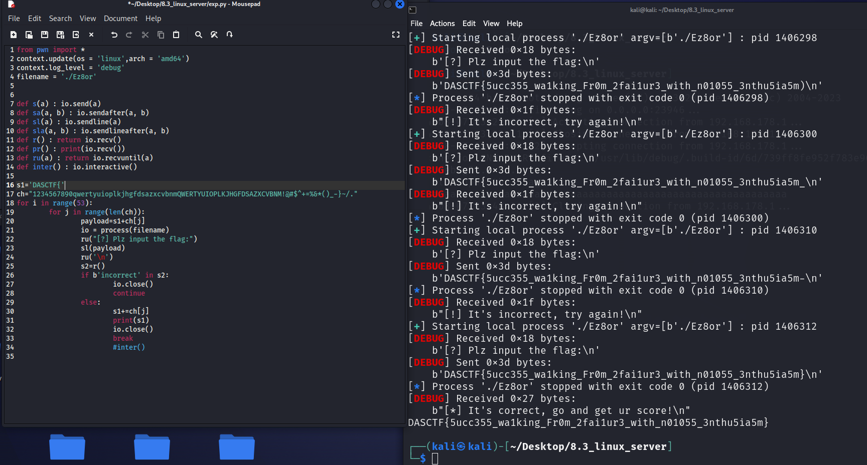Close the document using the toolbar X

click(x=91, y=35)
